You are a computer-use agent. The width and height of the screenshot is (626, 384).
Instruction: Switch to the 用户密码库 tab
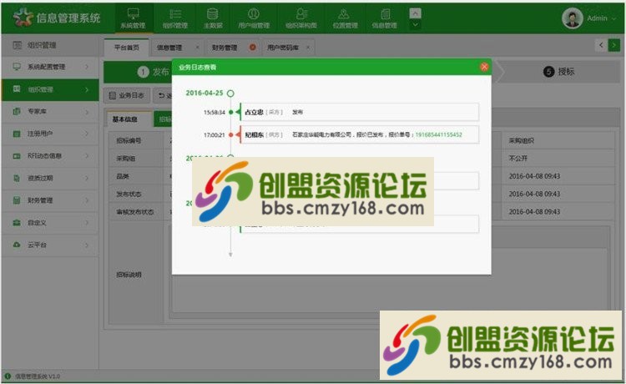(283, 48)
